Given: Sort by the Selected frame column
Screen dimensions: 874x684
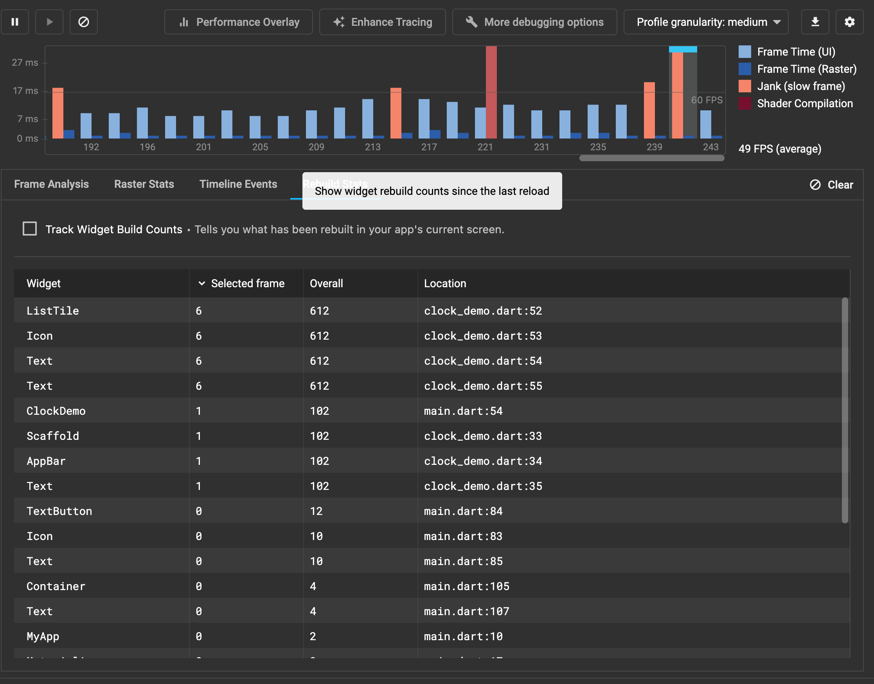Looking at the screenshot, I should coord(247,284).
